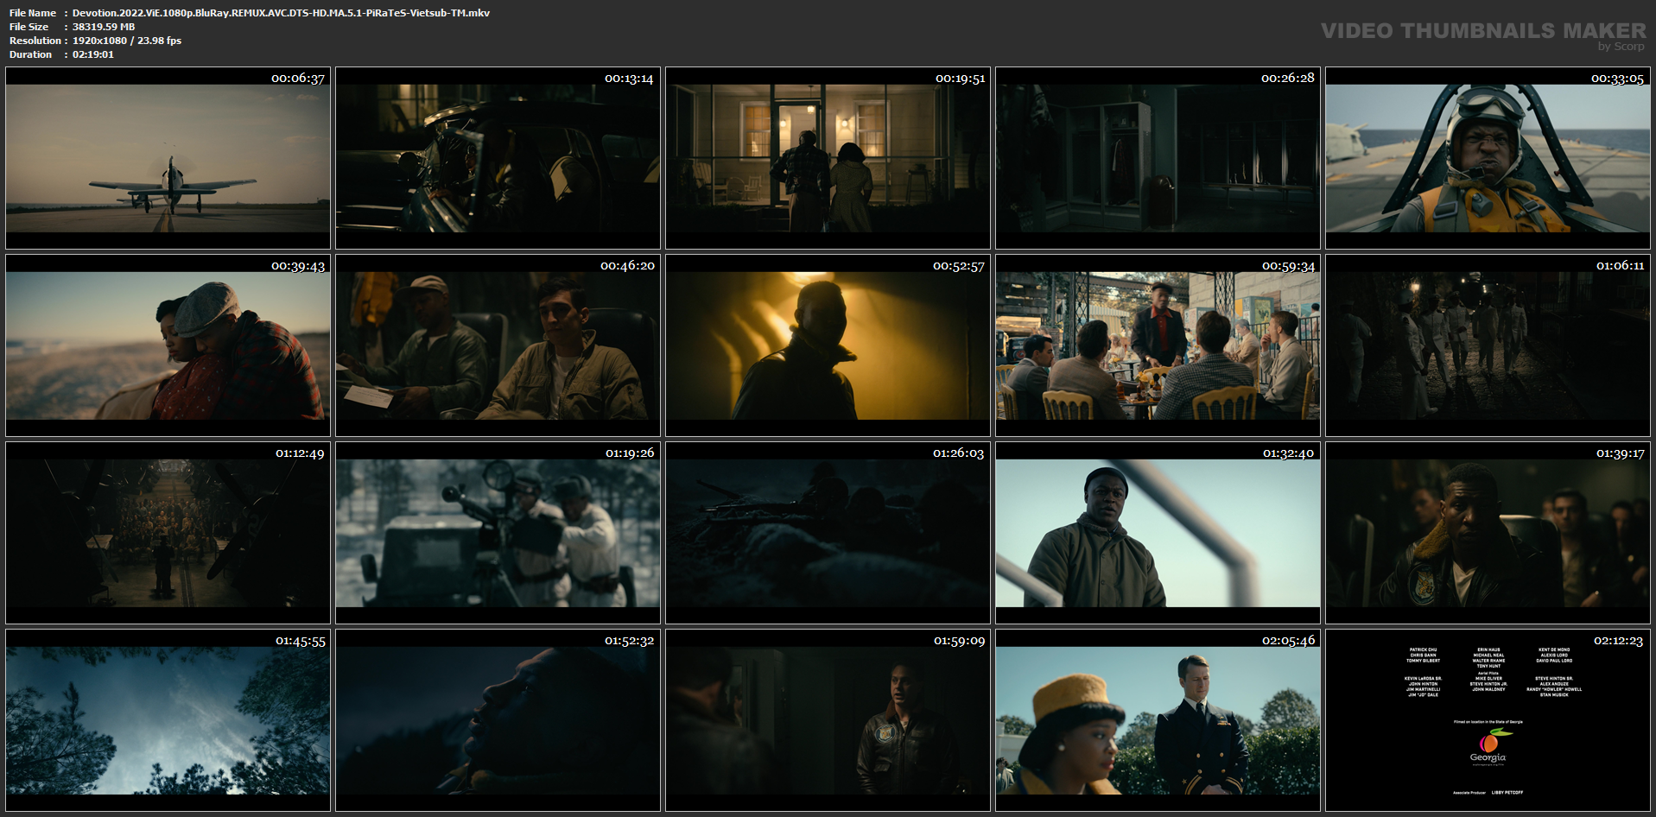The width and height of the screenshot is (1656, 817).
Task: Click the file name text ending Vietsub-TM.mkv
Action: tap(281, 13)
